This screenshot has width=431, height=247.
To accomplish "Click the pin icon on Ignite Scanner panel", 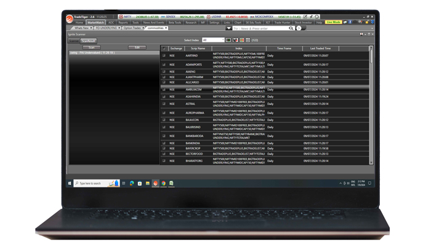I will click(x=361, y=34).
